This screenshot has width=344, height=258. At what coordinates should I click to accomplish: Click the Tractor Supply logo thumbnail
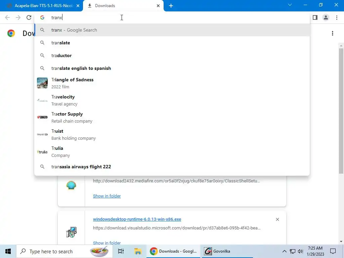[42, 117]
